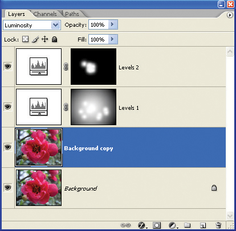Toggle the lock transparent pixels option
Screen dimensions: 236x231
point(26,39)
